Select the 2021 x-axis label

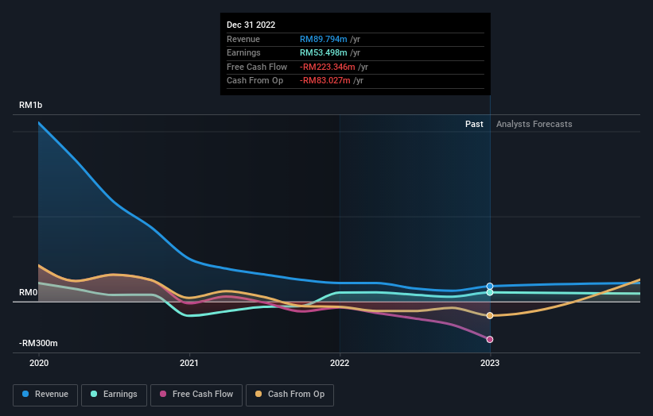[x=189, y=363]
